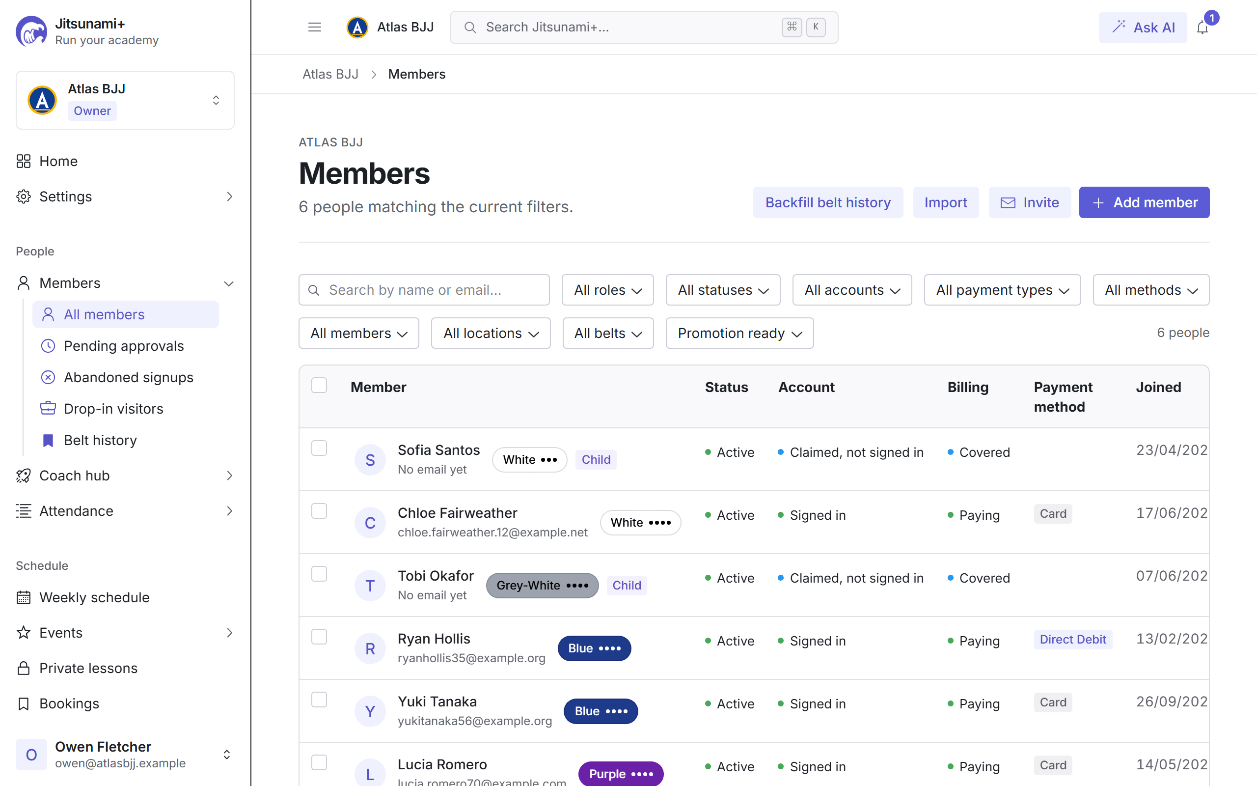Open the All belts filter
This screenshot has width=1257, height=786.
coord(608,333)
